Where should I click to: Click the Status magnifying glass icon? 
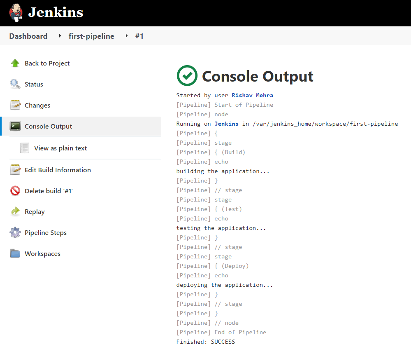coord(15,84)
